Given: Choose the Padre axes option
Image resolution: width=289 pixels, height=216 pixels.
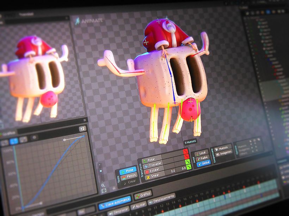Looking at the screenshot, I should pyautogui.click(x=203, y=158).
